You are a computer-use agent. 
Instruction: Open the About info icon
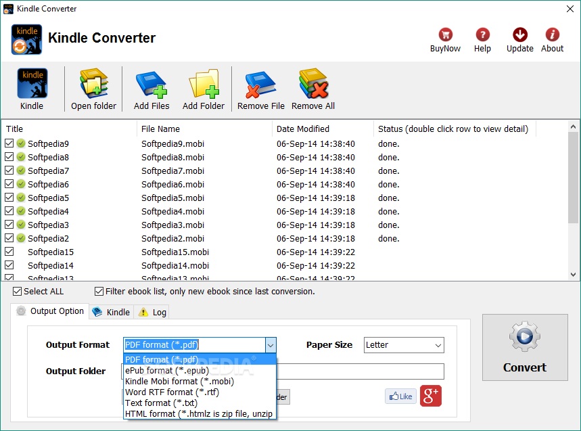[552, 35]
